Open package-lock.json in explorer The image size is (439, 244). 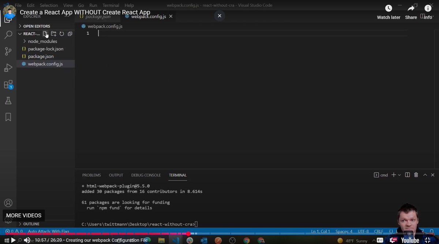click(45, 49)
